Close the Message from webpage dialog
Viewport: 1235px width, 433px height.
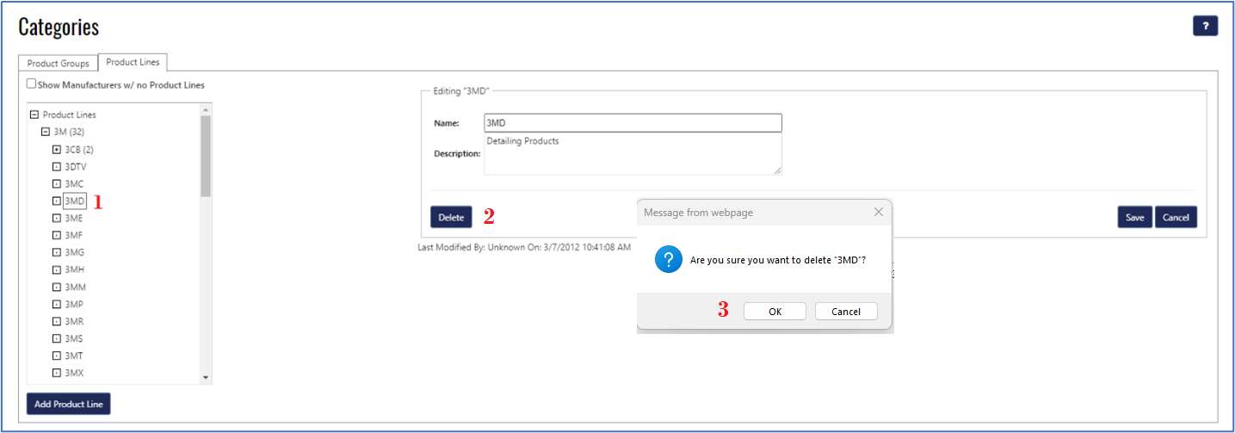click(x=878, y=212)
